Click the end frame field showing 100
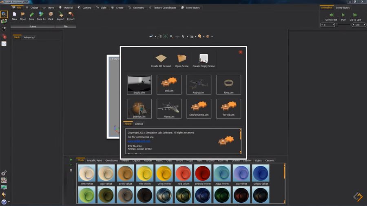367x206 pixels. [359, 25]
